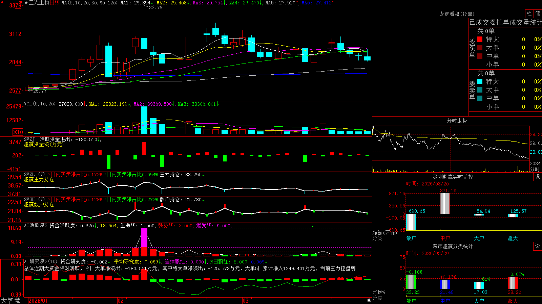Click the 03 month marker on time axis
This screenshot has width=542, height=304.
click(246, 301)
